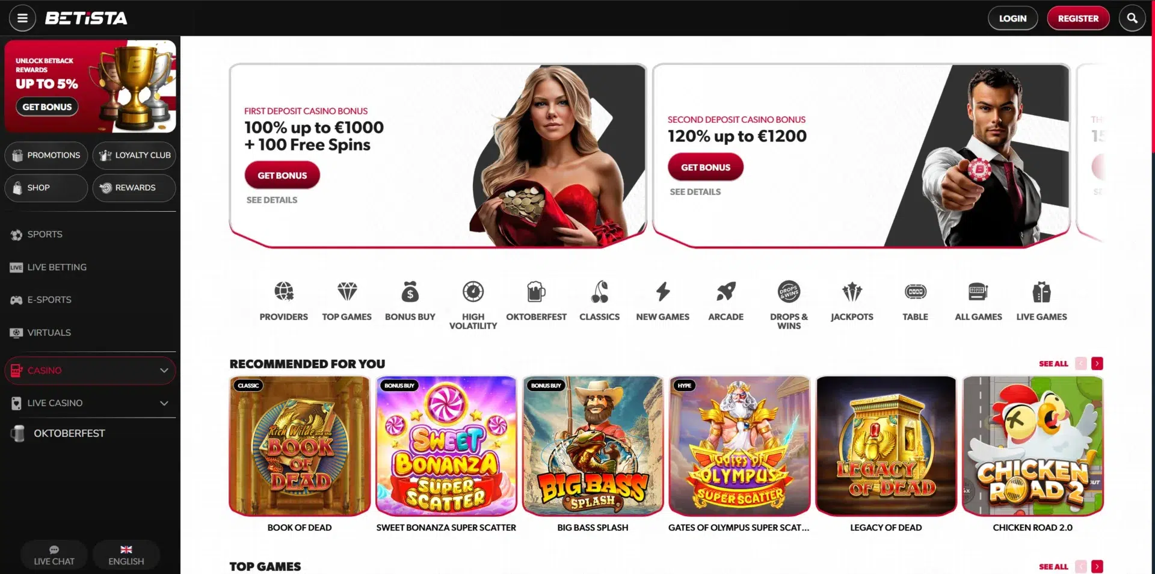Expand the Live Casino sidebar chevron
Image resolution: width=1155 pixels, height=574 pixels.
coord(164,403)
